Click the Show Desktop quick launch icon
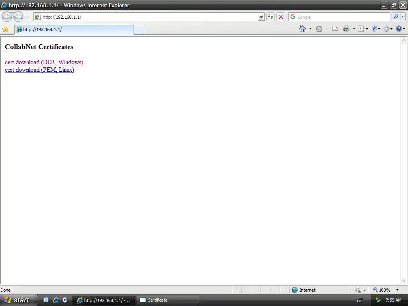408x306 pixels. tap(46, 300)
